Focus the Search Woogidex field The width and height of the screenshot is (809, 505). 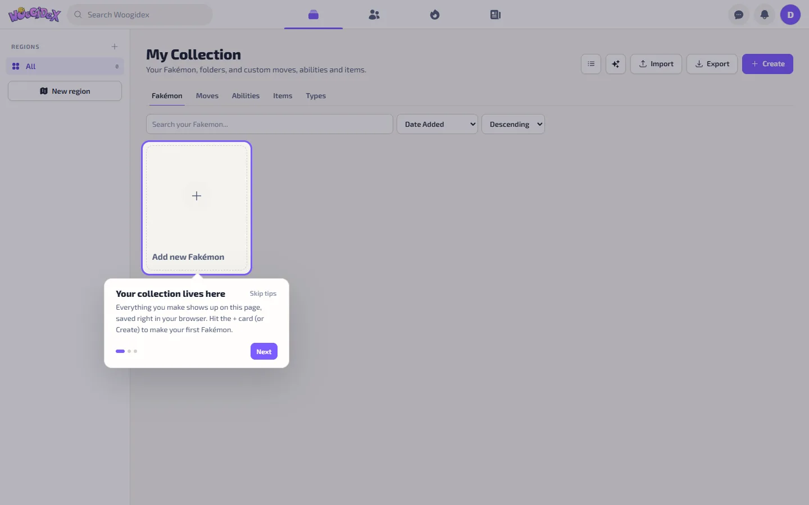pyautogui.click(x=140, y=15)
